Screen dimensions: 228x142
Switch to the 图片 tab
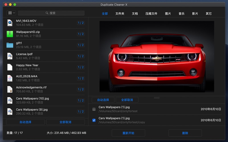(x=168, y=14)
